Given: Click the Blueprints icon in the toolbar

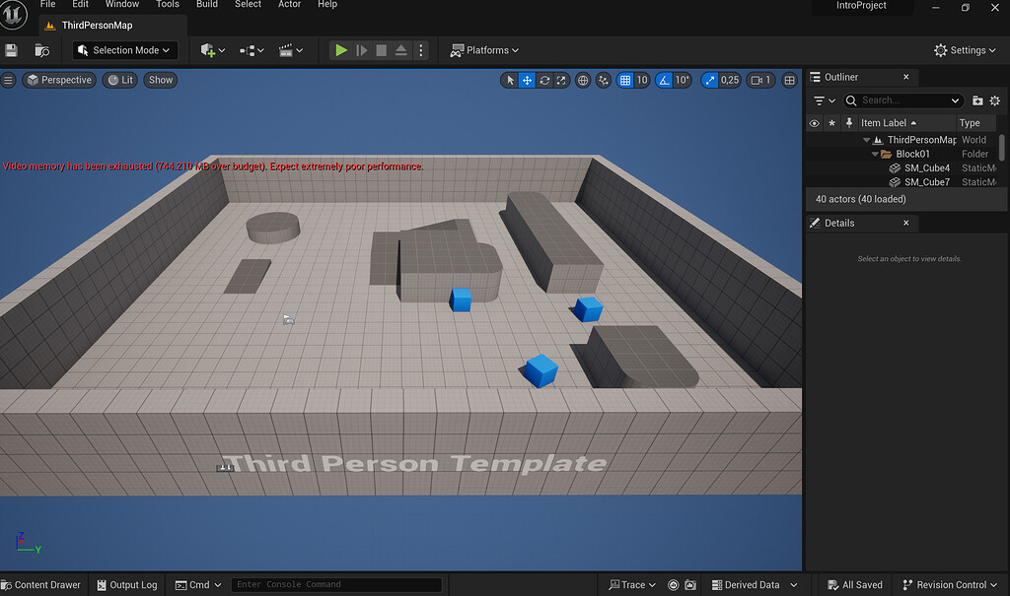Looking at the screenshot, I should pyautogui.click(x=250, y=50).
